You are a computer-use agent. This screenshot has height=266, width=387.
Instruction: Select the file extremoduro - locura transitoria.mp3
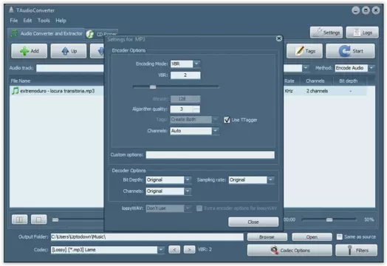pyautogui.click(x=58, y=91)
